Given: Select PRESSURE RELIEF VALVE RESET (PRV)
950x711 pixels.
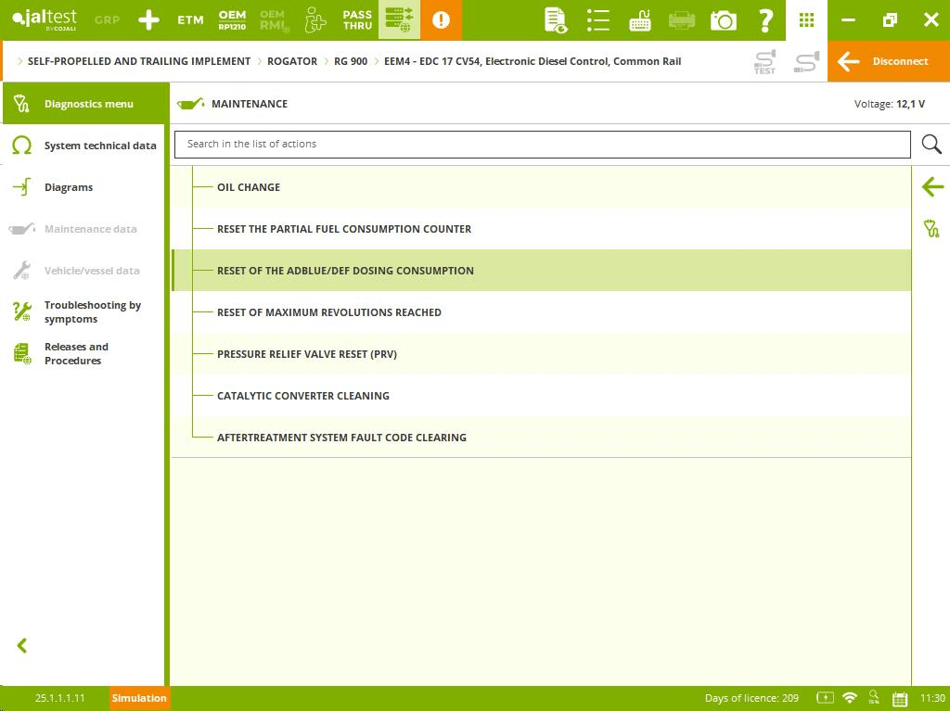Looking at the screenshot, I should click(x=307, y=354).
